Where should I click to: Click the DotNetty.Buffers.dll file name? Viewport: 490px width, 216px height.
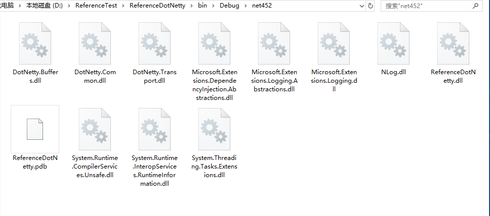point(35,76)
